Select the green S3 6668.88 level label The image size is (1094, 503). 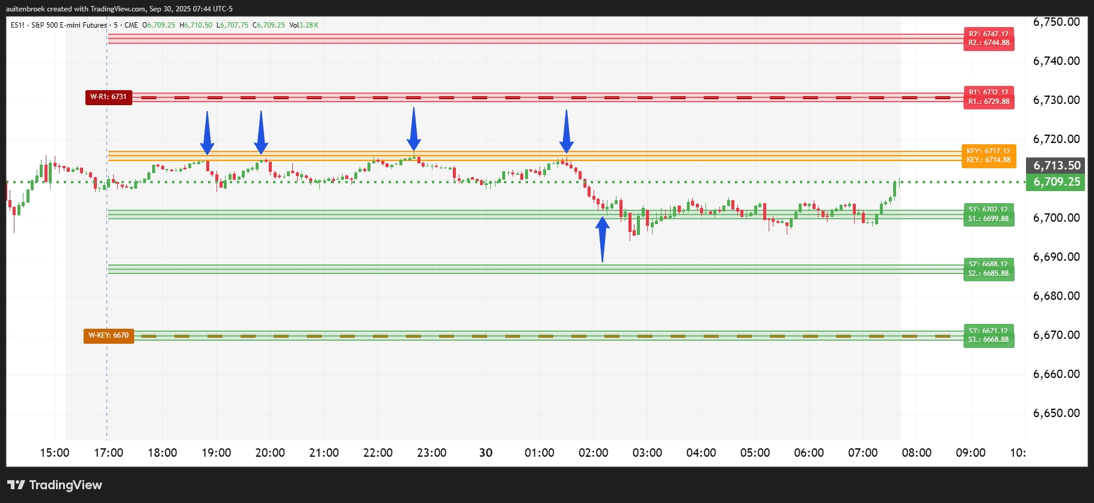tap(989, 340)
